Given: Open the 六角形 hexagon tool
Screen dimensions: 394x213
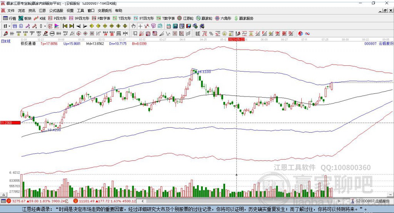Looking at the screenshot, I should click(x=223, y=18).
